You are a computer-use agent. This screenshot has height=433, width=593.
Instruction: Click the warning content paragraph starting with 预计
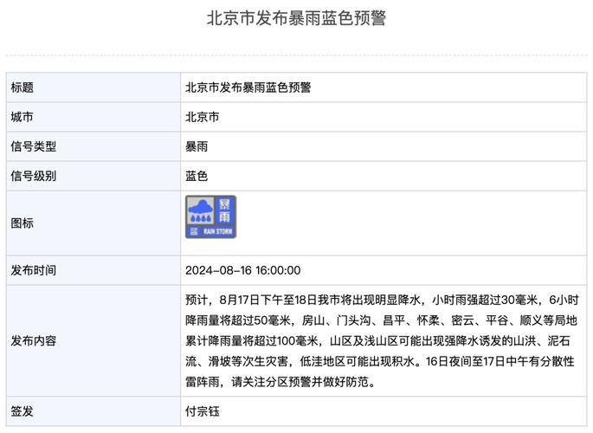coord(381,340)
